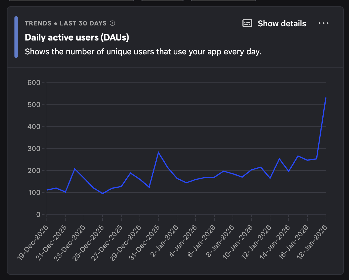Click the blue color bar on card's left edge
The image size is (349, 280).
coord(16,37)
